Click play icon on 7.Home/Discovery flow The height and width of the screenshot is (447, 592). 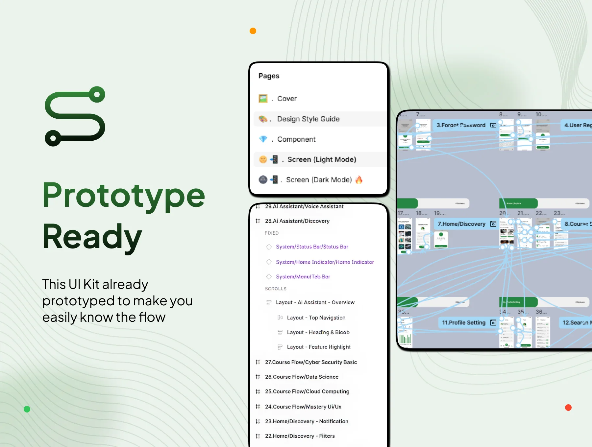pyautogui.click(x=493, y=224)
